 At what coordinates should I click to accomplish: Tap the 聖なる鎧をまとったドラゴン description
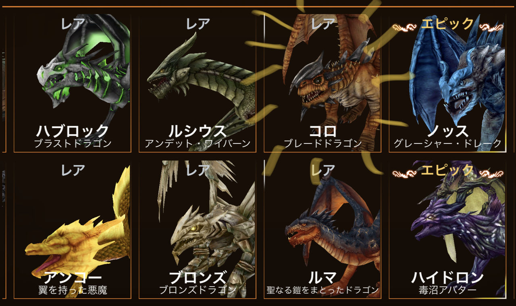322,290
